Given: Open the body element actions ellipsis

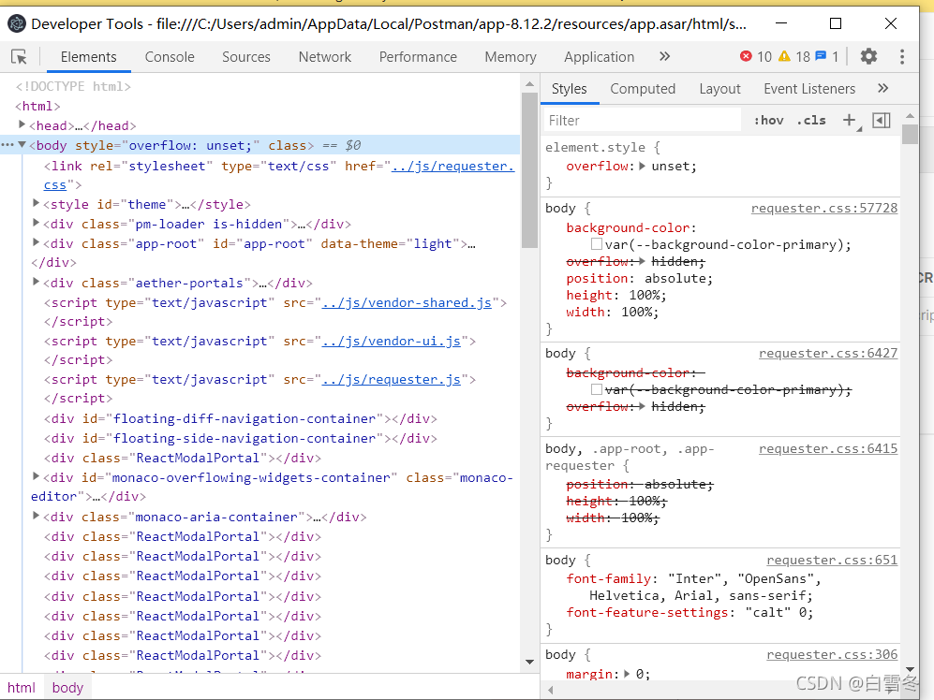Looking at the screenshot, I should coord(7,145).
